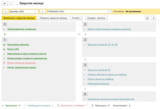Viewport: 160px width, 109px height.
Task: Open 'Реформация баланса' operation link
Action: pyautogui.click(x=98, y=84)
